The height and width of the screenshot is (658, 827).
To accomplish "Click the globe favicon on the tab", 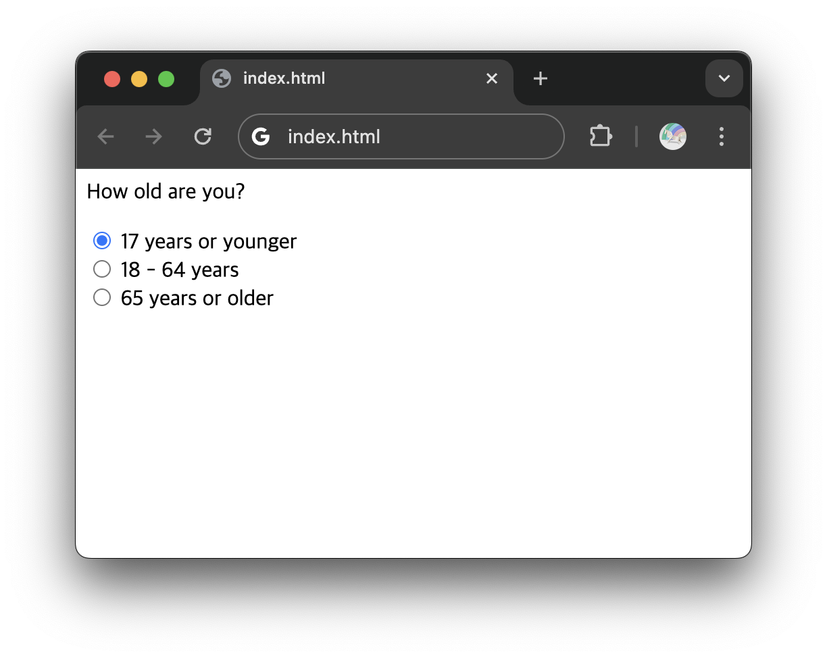I will point(222,78).
